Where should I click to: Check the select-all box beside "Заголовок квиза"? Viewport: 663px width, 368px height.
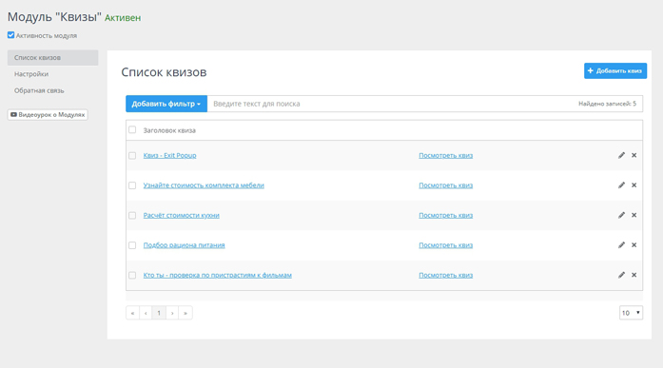(132, 129)
